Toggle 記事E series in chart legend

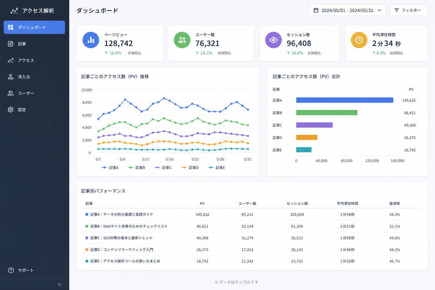click(216, 168)
